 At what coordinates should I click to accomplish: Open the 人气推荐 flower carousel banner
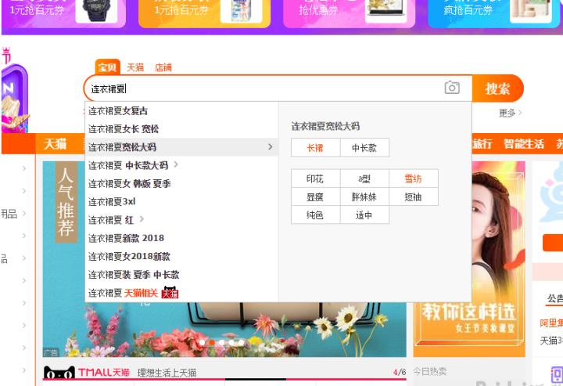click(224, 259)
